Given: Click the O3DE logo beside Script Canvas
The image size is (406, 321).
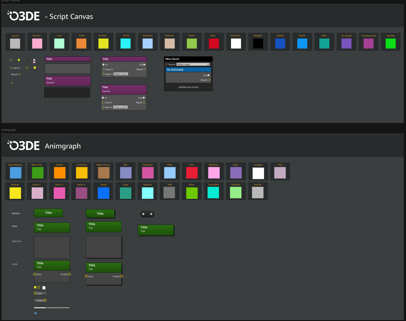Looking at the screenshot, I should tap(24, 16).
